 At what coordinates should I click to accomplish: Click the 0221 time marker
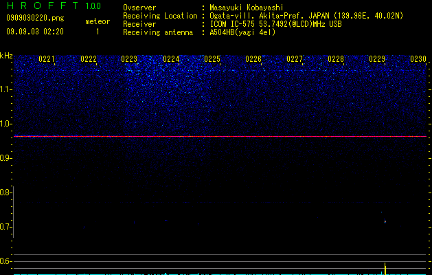click(47, 59)
